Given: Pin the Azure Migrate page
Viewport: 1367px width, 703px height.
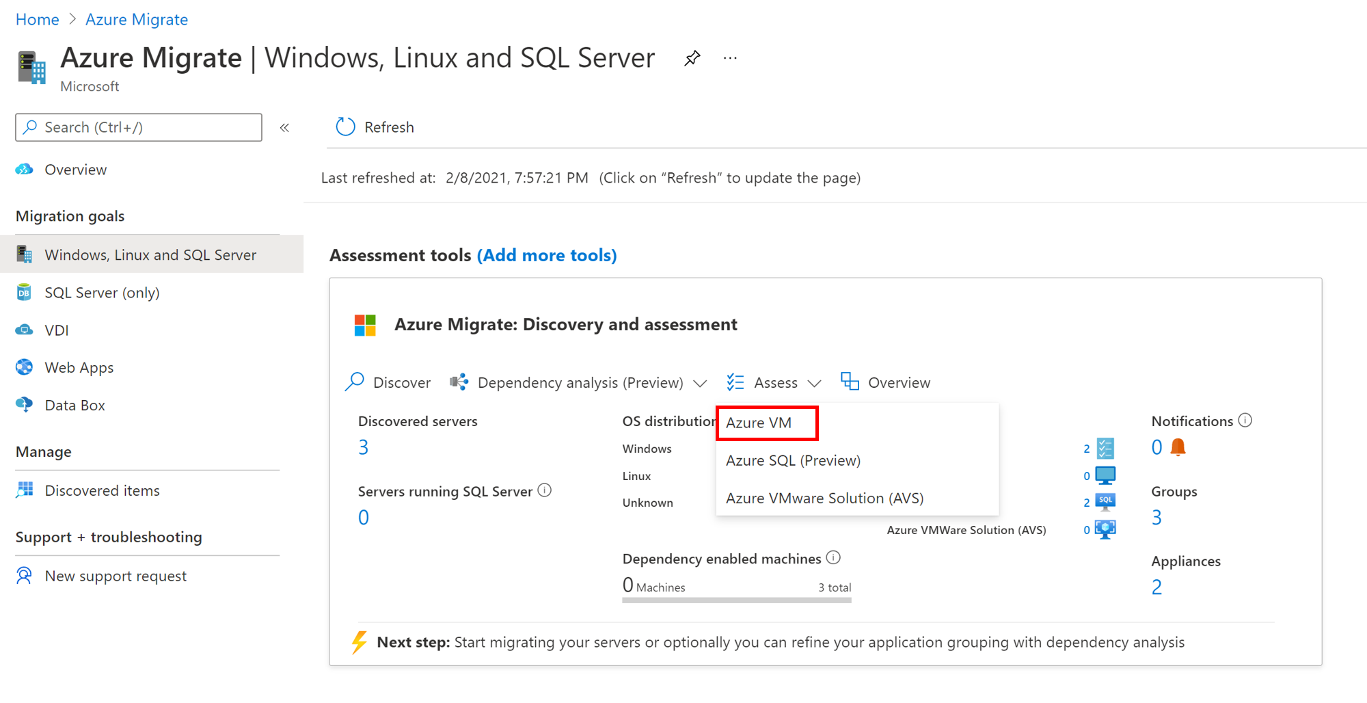Looking at the screenshot, I should 692,58.
